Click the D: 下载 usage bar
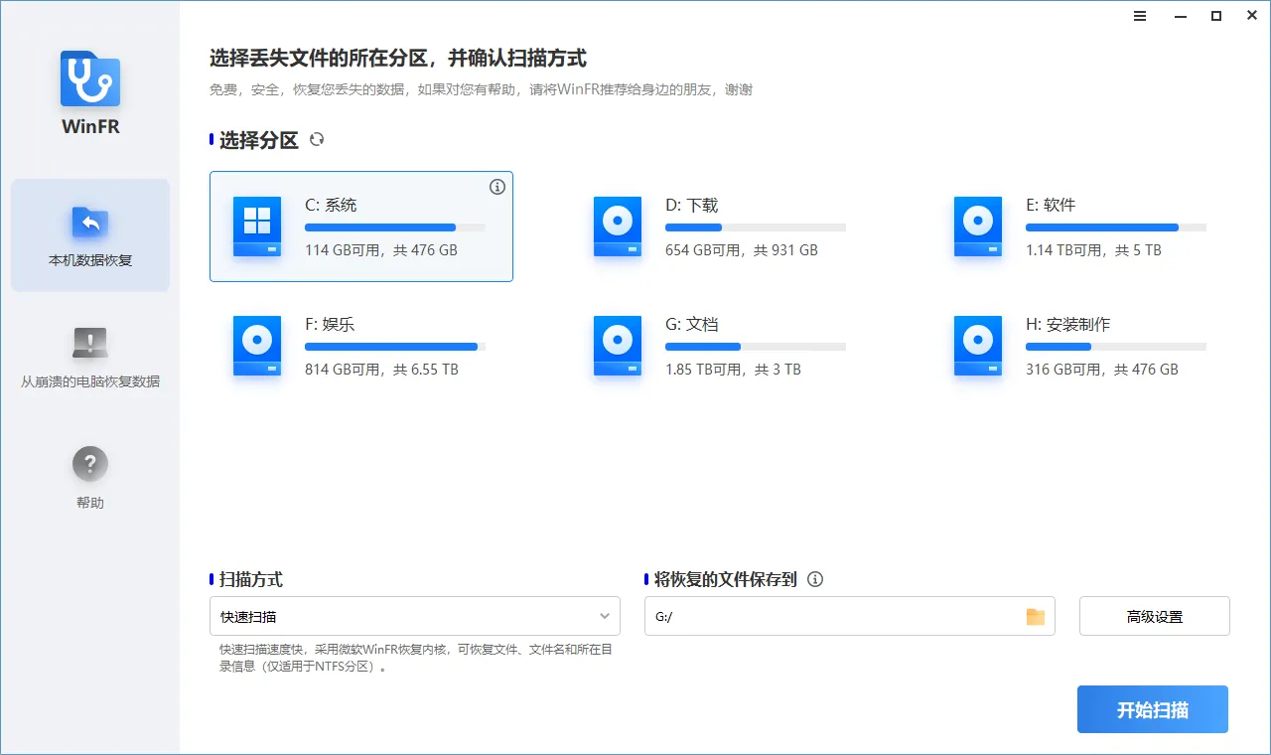 click(x=756, y=227)
